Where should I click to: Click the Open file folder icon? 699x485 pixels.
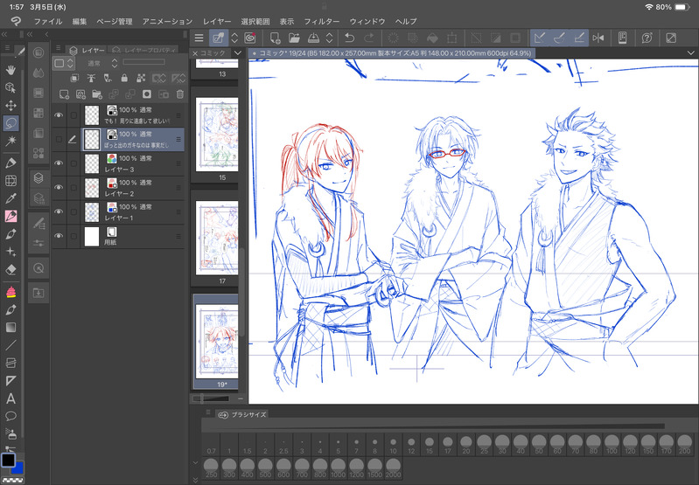294,38
